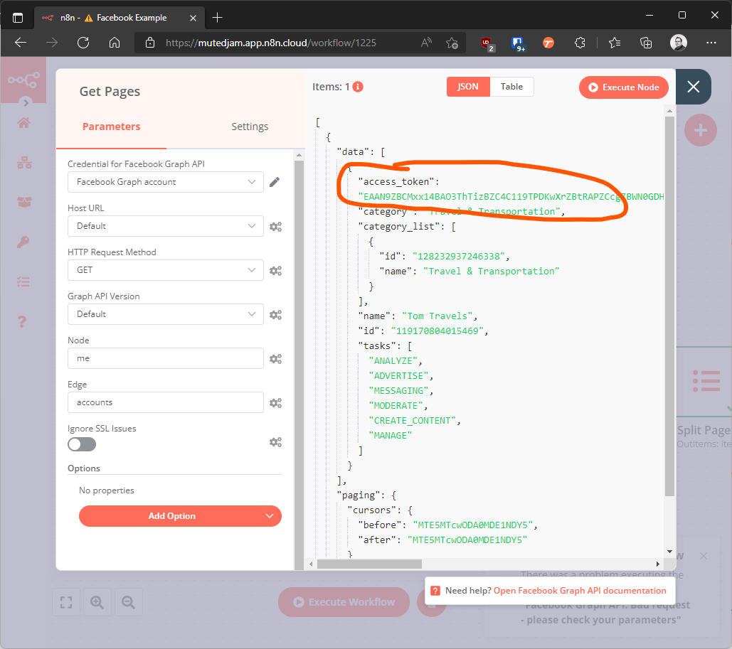This screenshot has height=649, width=732.
Task: Select the Parameters tab
Action: (x=111, y=126)
